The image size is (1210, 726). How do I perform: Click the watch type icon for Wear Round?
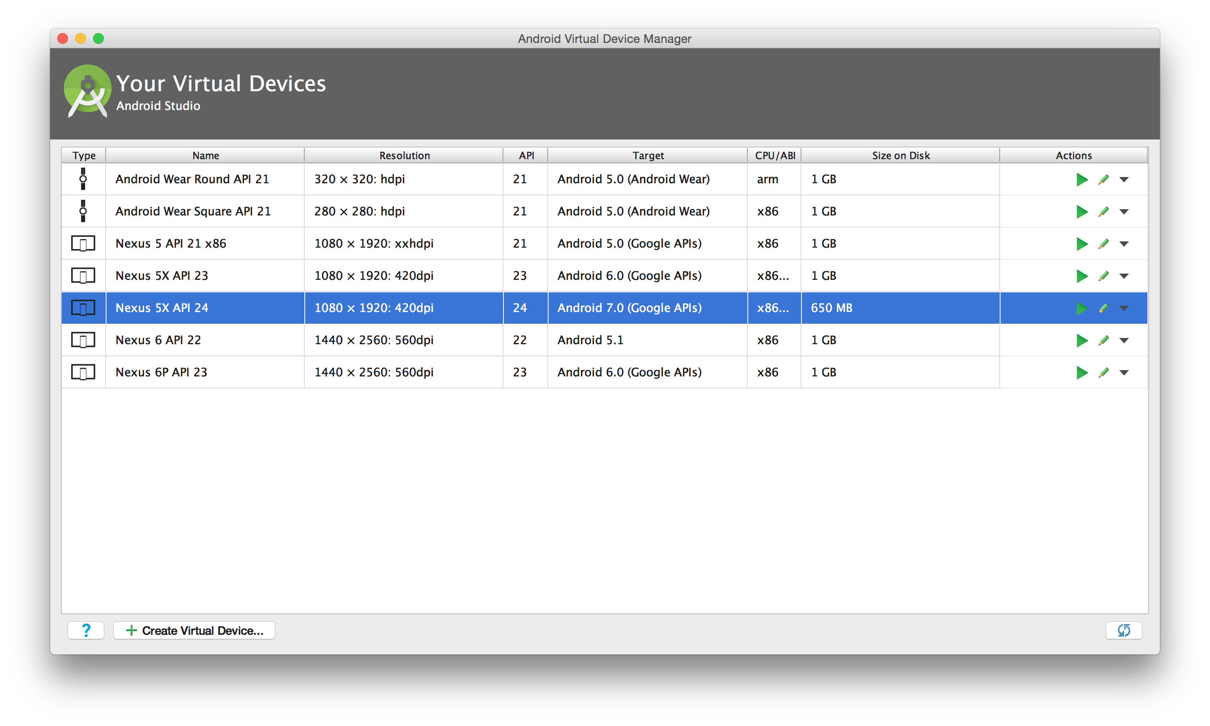(83, 179)
